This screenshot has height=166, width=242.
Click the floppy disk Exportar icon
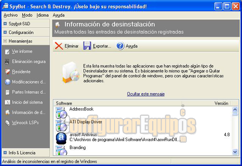87,46
